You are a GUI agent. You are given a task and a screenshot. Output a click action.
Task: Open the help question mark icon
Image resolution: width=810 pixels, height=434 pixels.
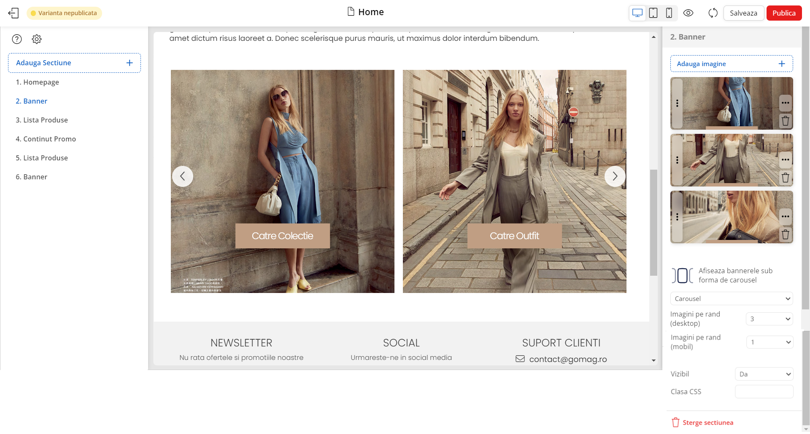(x=17, y=39)
